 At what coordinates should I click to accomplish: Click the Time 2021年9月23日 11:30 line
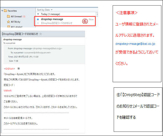(23, 57)
